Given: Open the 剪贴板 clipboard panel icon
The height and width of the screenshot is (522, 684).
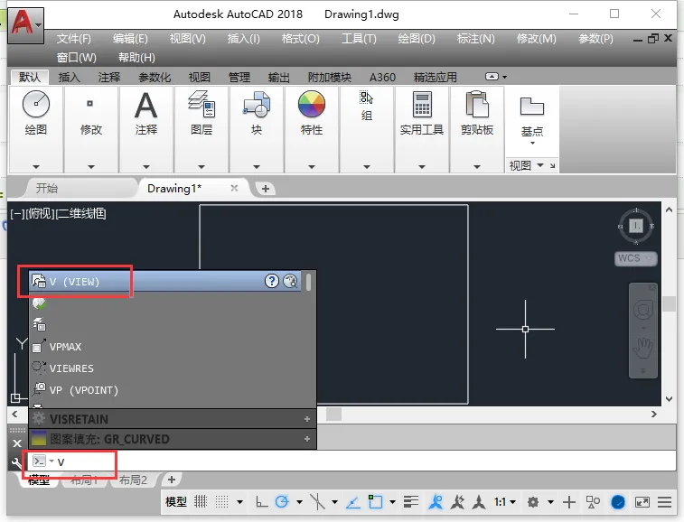Looking at the screenshot, I should [x=477, y=104].
